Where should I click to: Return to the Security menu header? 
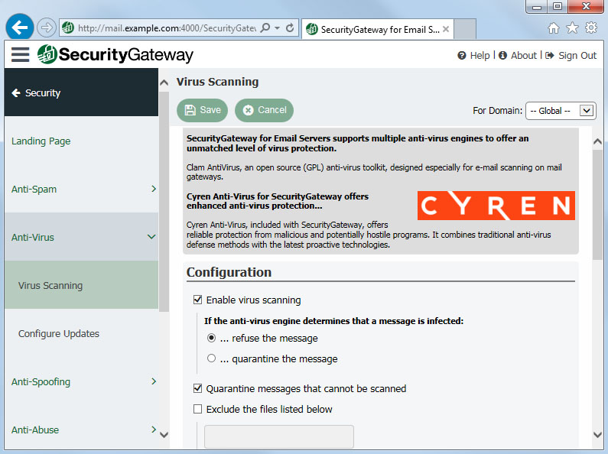point(81,92)
